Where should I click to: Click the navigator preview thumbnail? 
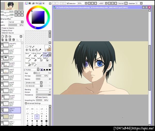(x=12, y=6)
